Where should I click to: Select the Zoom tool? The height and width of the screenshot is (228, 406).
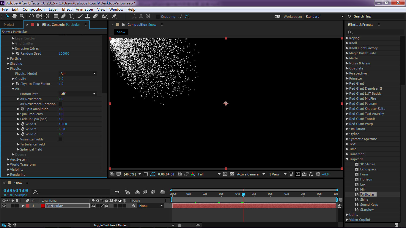pyautogui.click(x=22, y=16)
